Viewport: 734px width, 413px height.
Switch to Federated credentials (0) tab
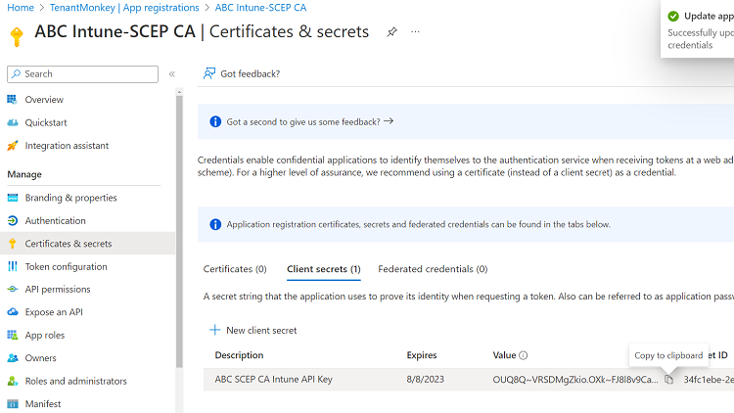[433, 269]
